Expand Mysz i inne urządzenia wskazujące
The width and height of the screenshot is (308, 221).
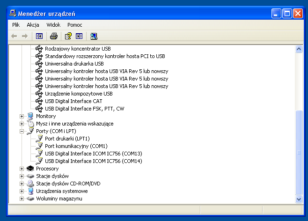[22, 124]
